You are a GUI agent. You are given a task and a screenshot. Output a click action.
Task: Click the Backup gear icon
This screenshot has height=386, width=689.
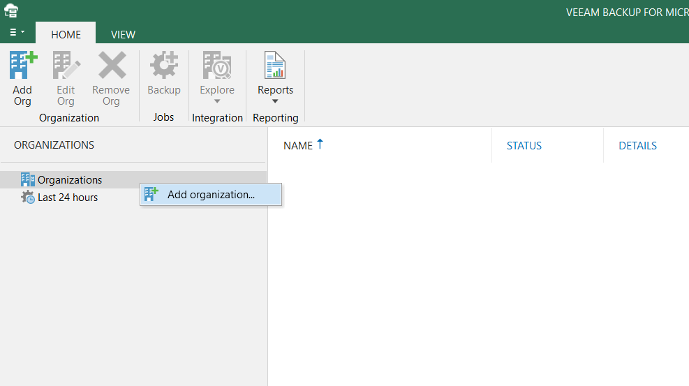tap(164, 66)
